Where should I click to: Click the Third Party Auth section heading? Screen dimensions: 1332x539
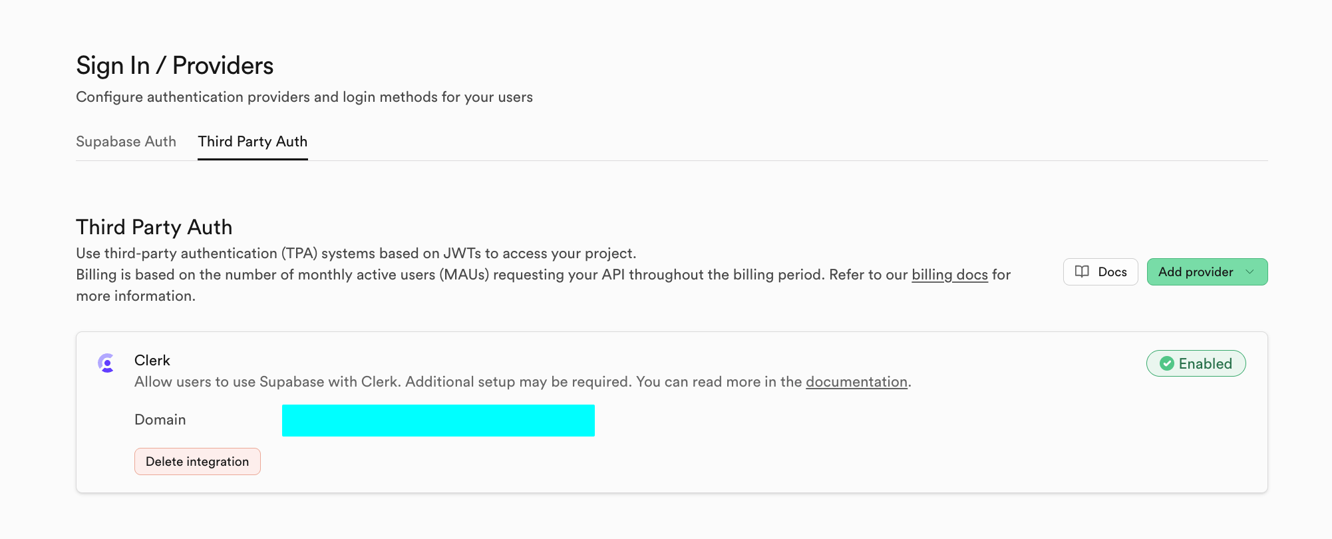point(154,227)
